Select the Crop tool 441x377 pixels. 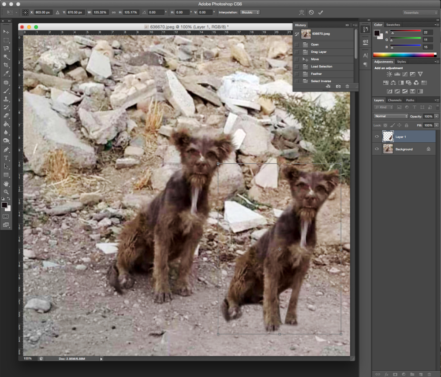click(6, 65)
